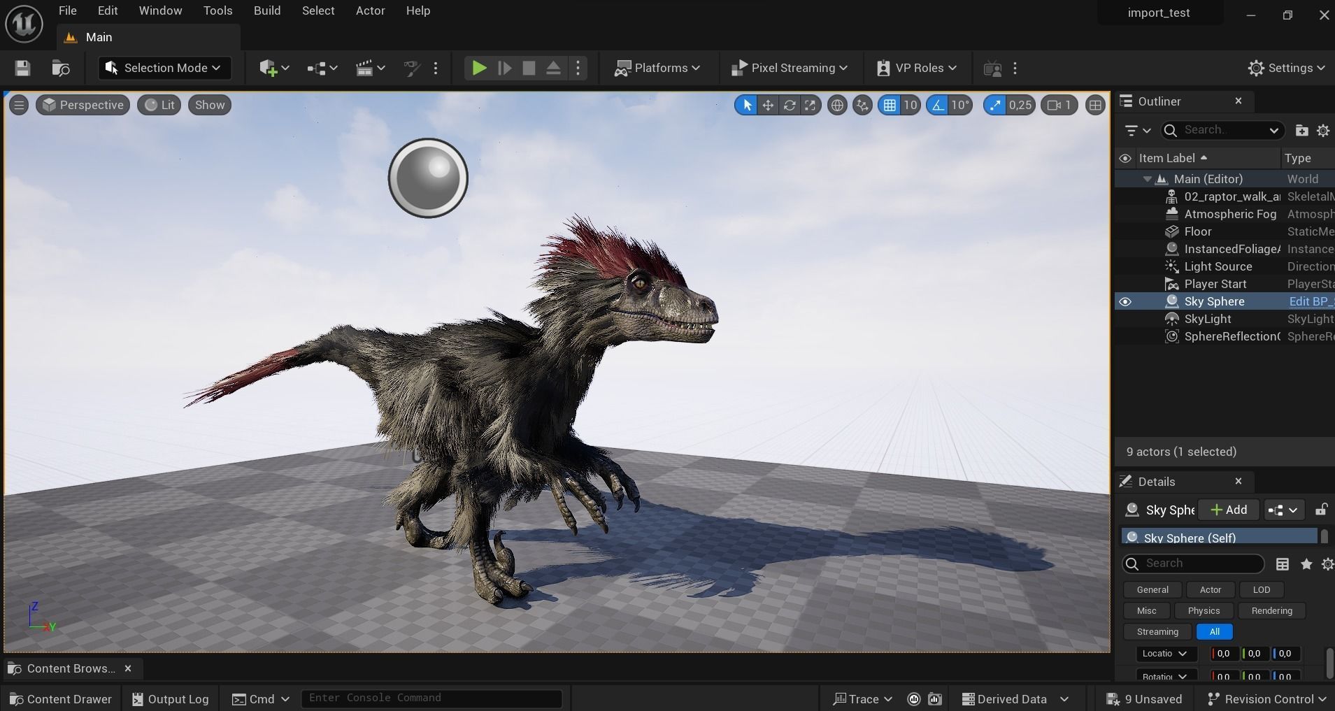Open the Actor menu
The height and width of the screenshot is (711, 1335).
[x=370, y=10]
